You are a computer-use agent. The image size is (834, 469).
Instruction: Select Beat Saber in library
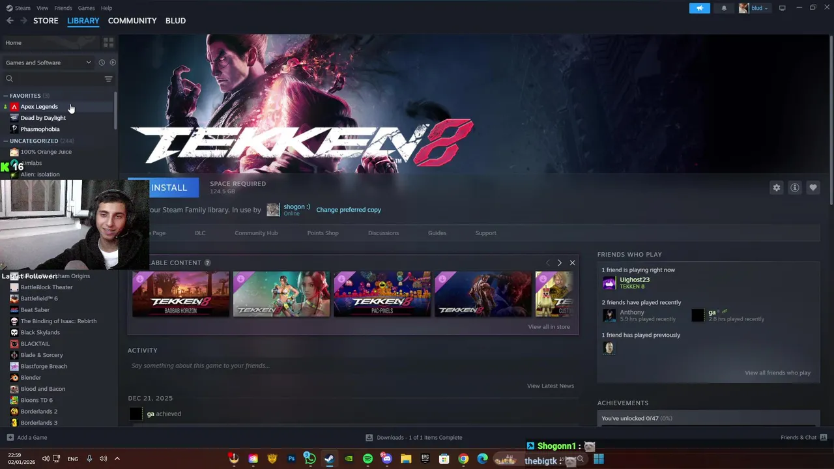(35, 310)
